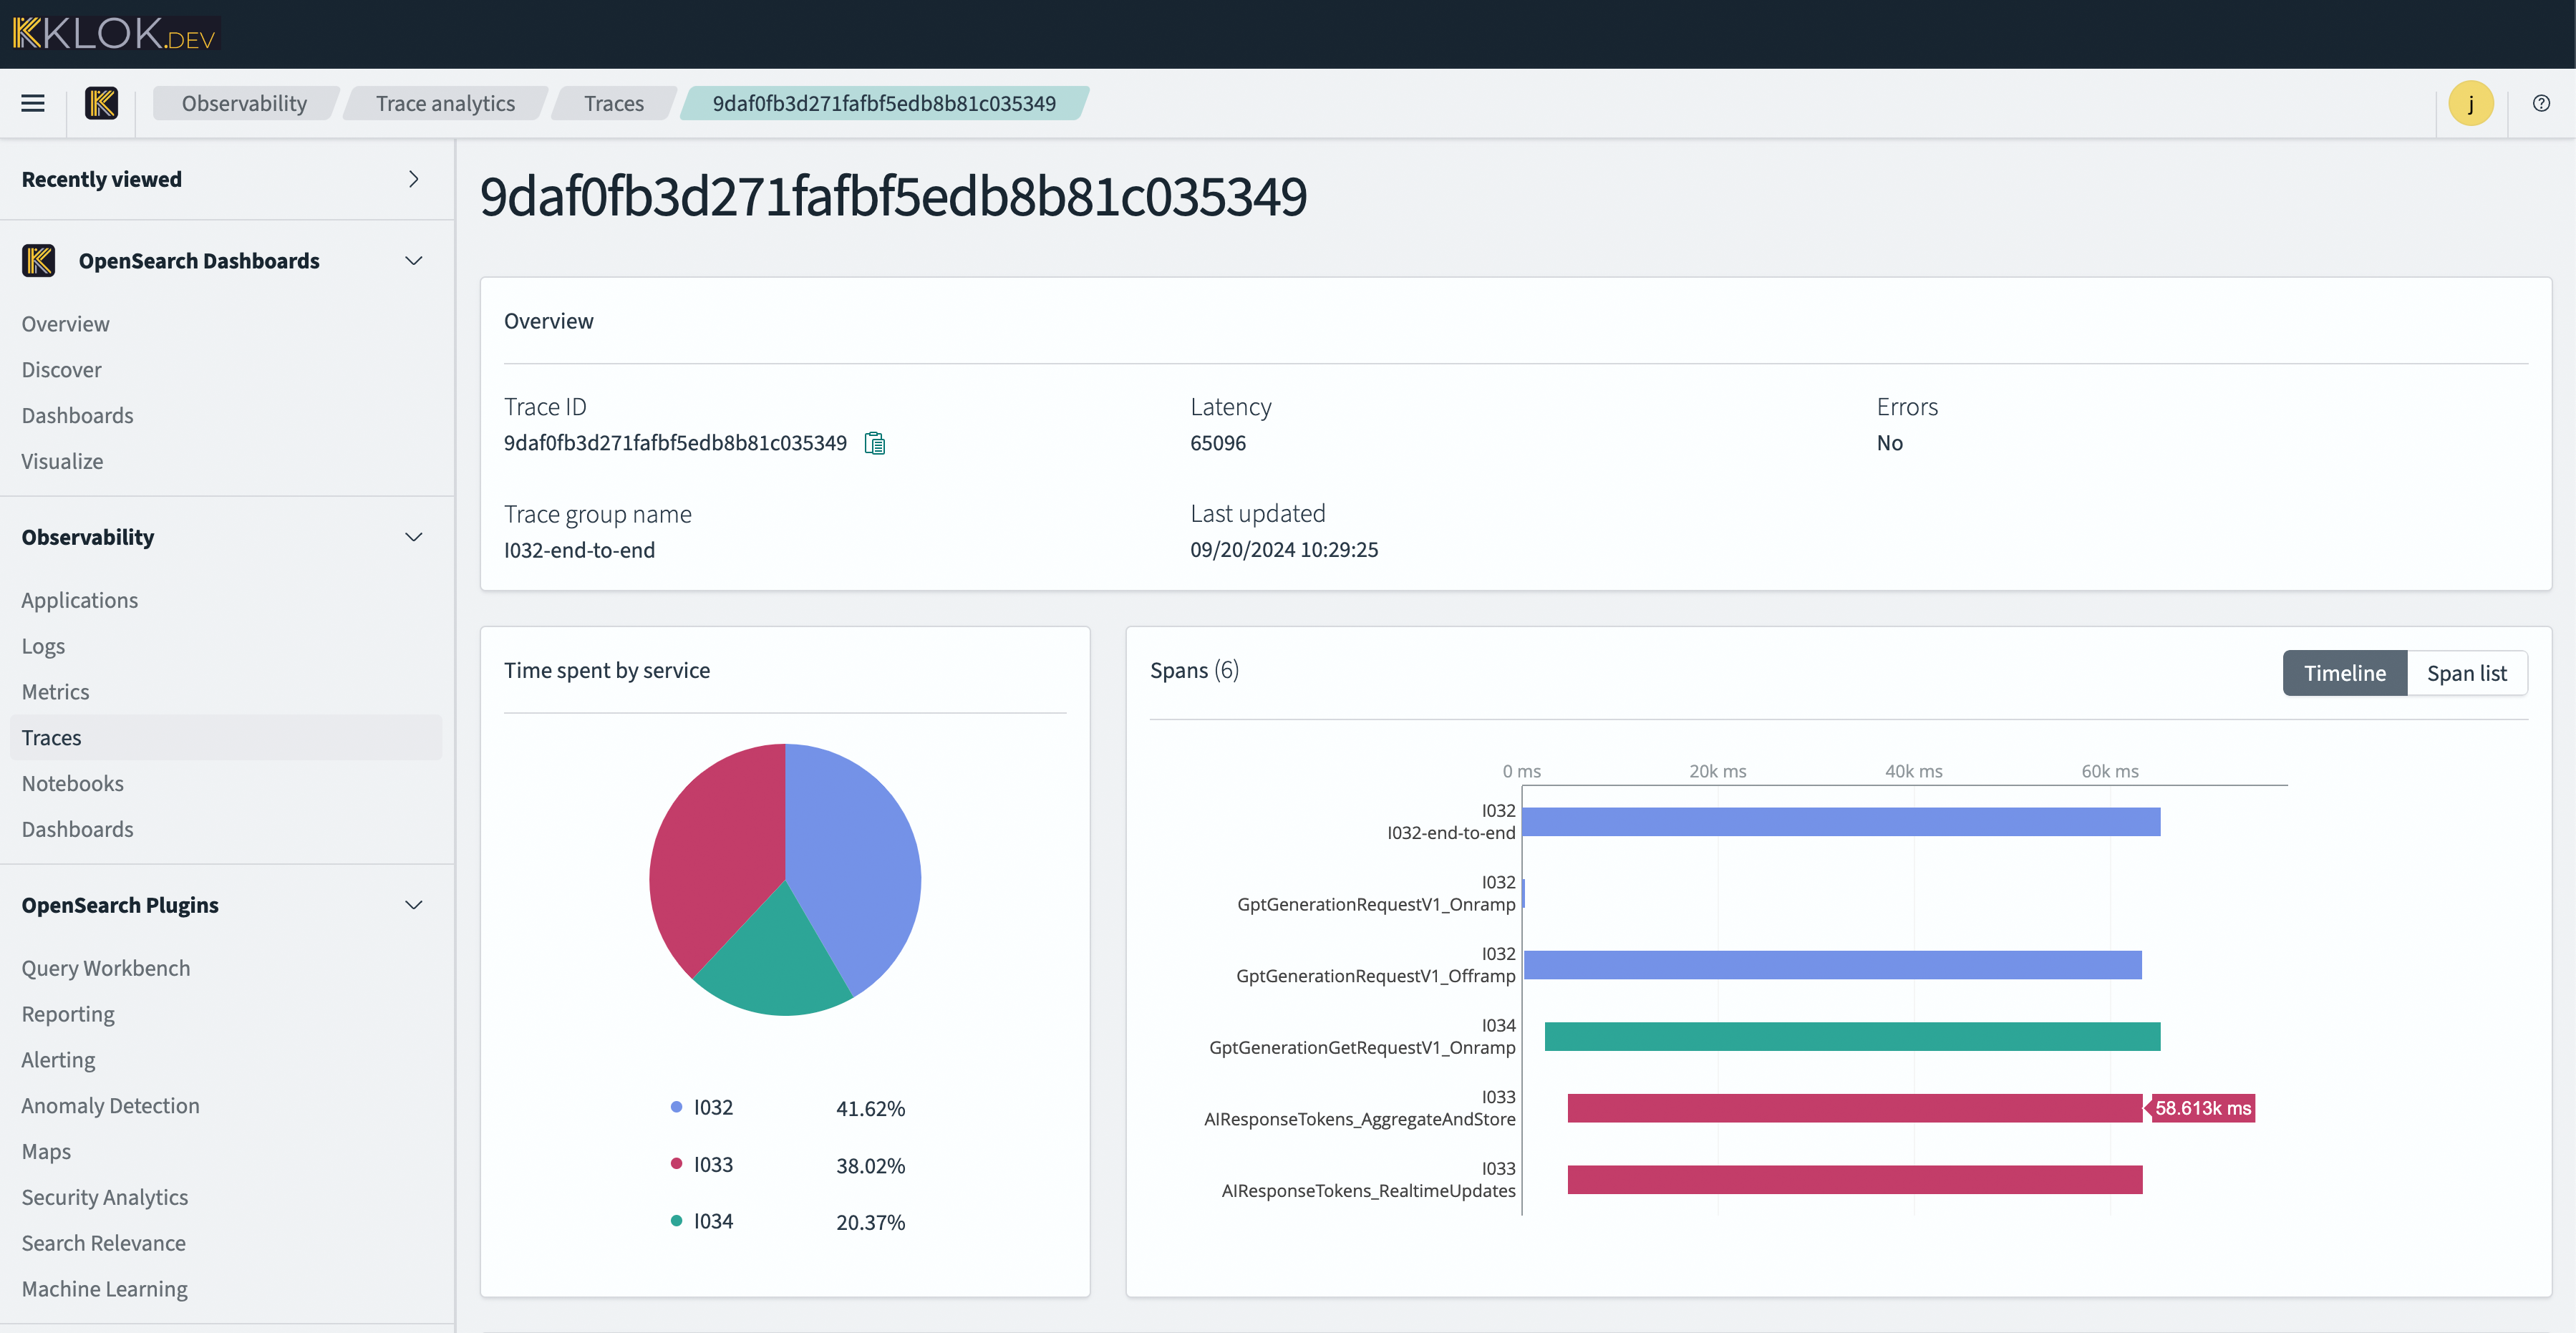2576x1333 pixels.
Task: Open the Query Workbench link
Action: pyautogui.click(x=106, y=968)
